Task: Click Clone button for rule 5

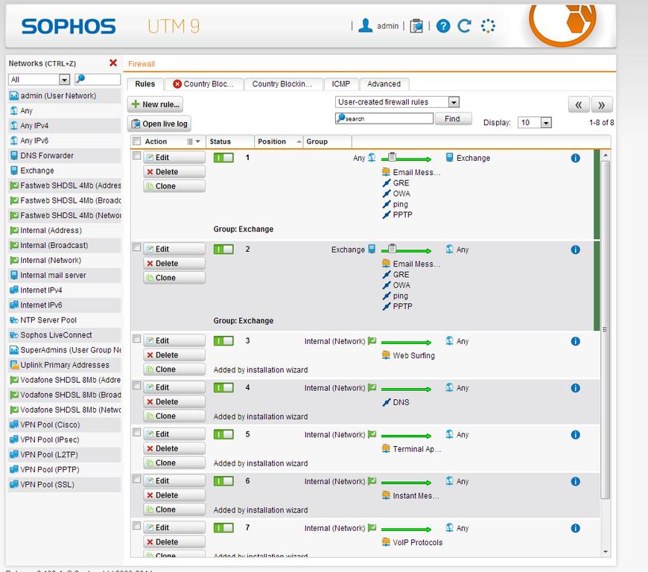Action: tap(174, 463)
